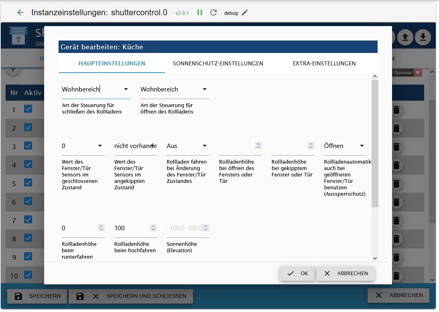439x312 pixels.
Task: Toggle Aktiv checkbox for row 1
Action: [x=28, y=109]
